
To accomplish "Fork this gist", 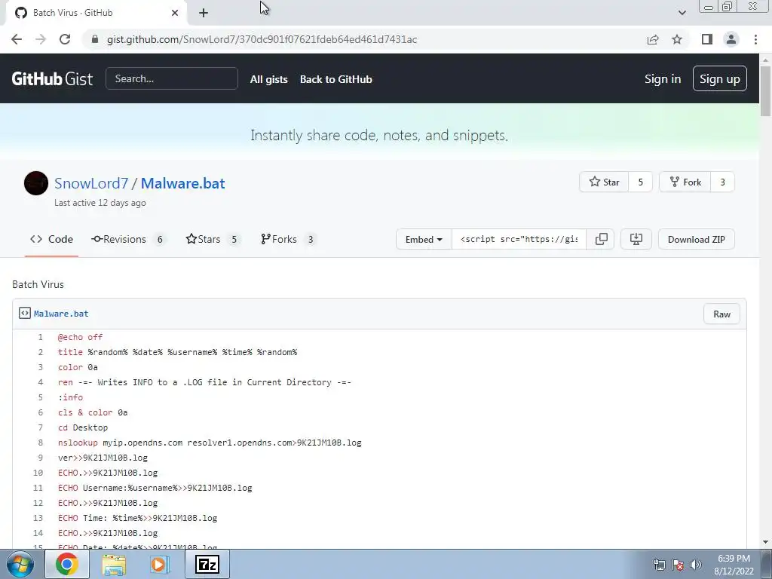I will pyautogui.click(x=685, y=182).
